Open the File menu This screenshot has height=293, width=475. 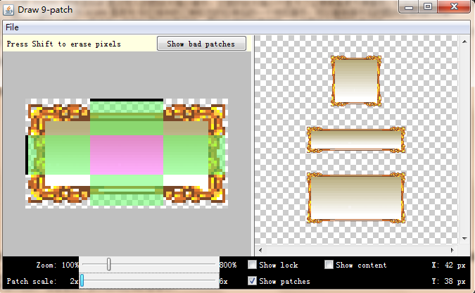(x=12, y=27)
